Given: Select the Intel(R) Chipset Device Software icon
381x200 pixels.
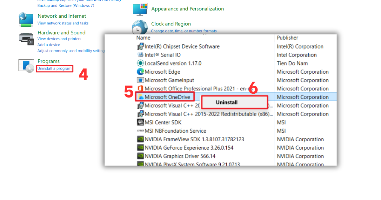Looking at the screenshot, I should click(140, 47).
